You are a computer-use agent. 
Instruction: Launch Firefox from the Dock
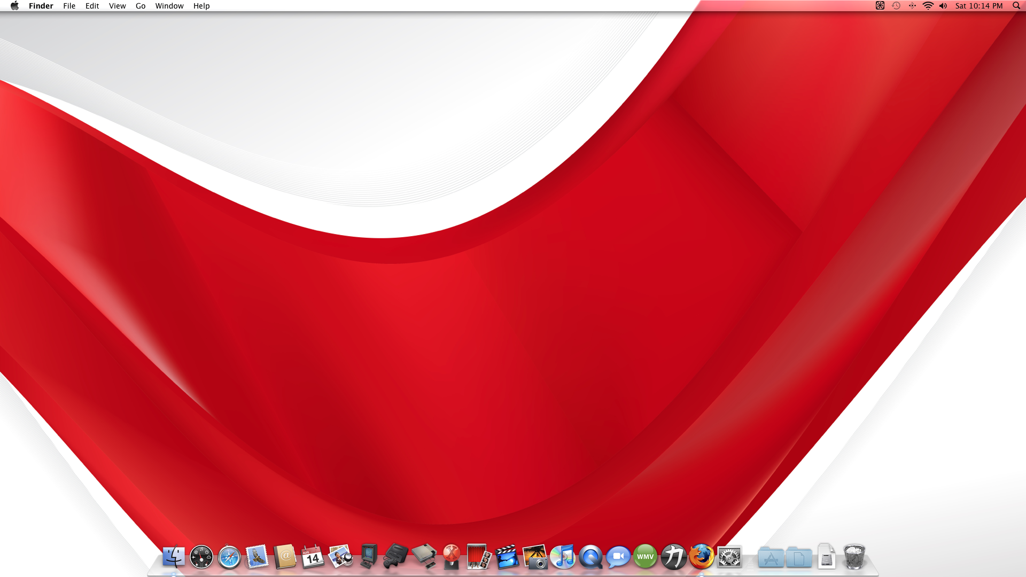click(x=702, y=557)
